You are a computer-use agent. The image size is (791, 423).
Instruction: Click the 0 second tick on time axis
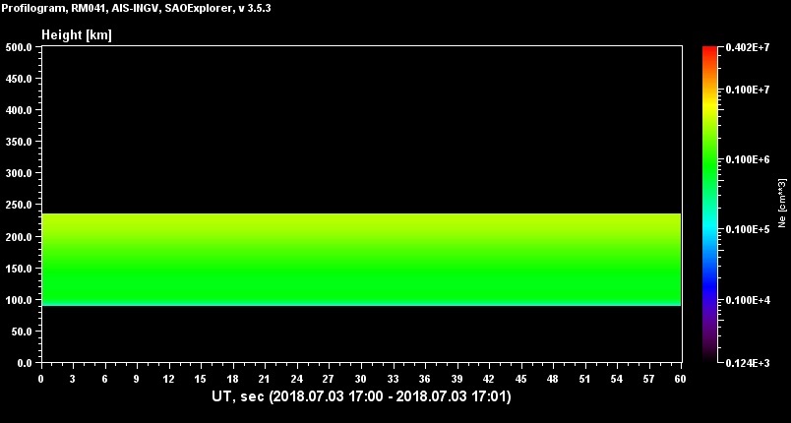pyautogui.click(x=41, y=379)
